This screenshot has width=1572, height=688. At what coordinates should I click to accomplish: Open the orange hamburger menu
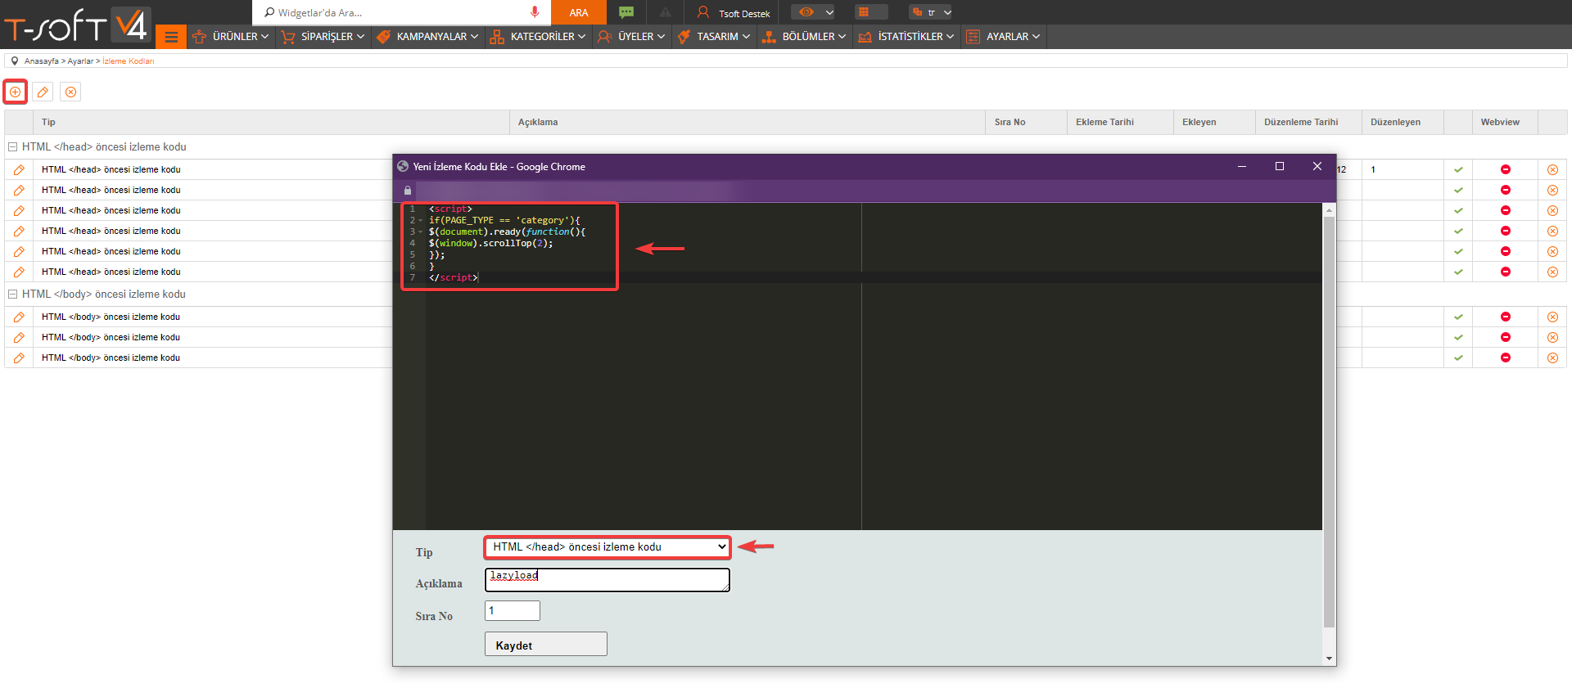(x=171, y=37)
